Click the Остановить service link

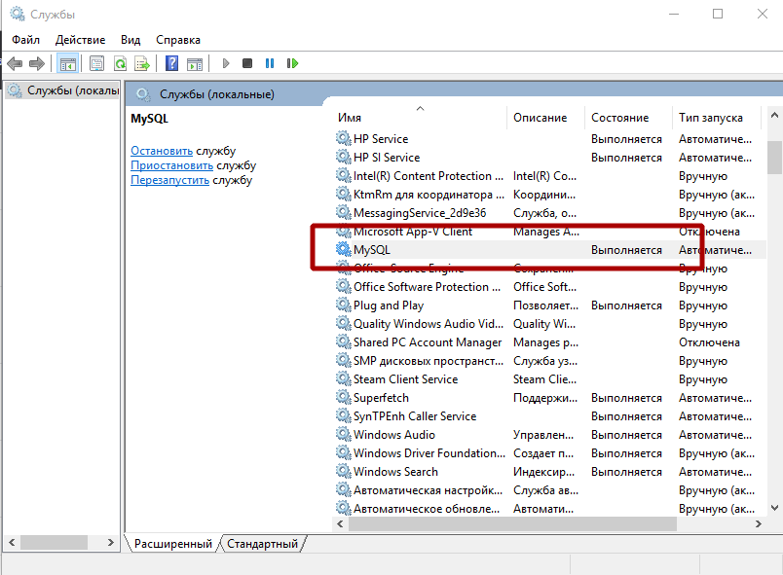click(x=162, y=151)
